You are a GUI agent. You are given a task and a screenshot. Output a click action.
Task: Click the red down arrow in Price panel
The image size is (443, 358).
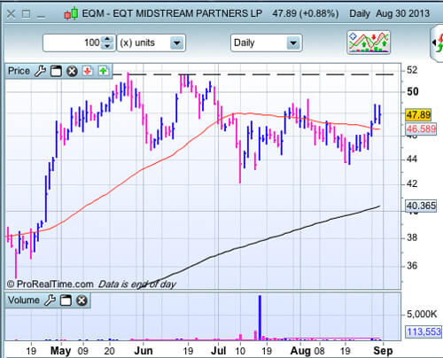click(88, 71)
